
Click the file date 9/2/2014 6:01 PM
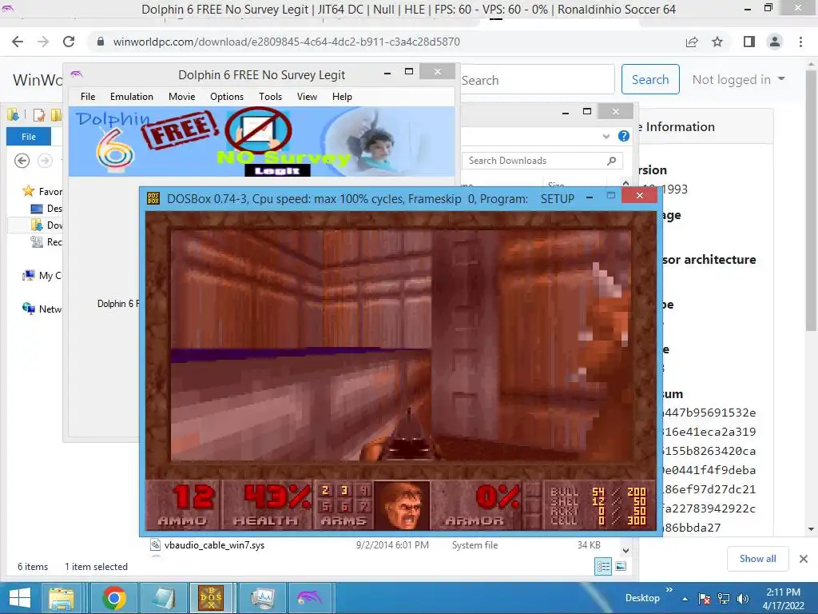[x=392, y=545]
